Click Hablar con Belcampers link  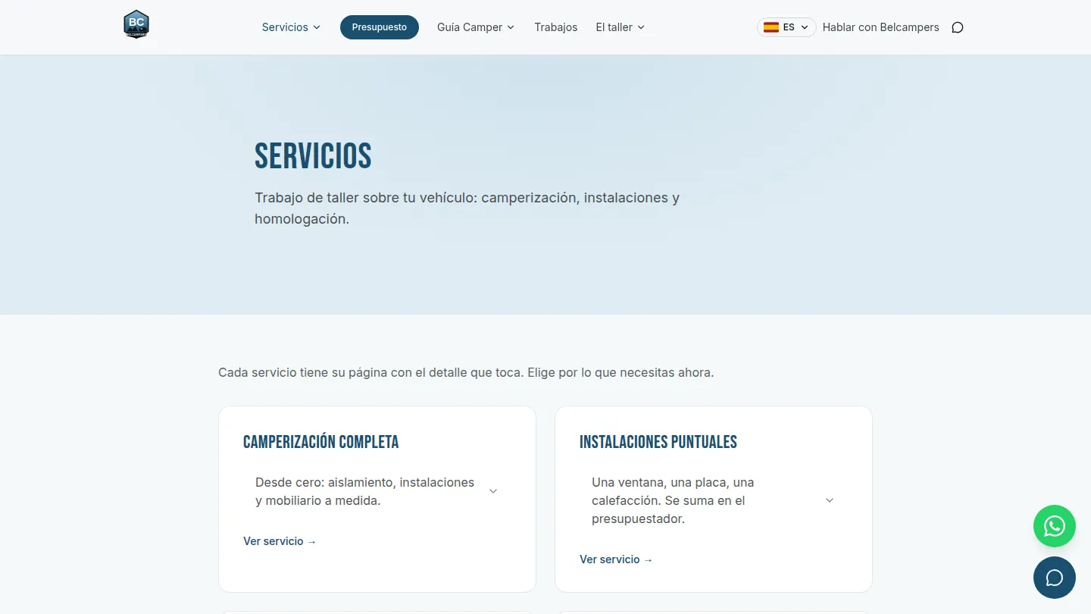pos(880,27)
